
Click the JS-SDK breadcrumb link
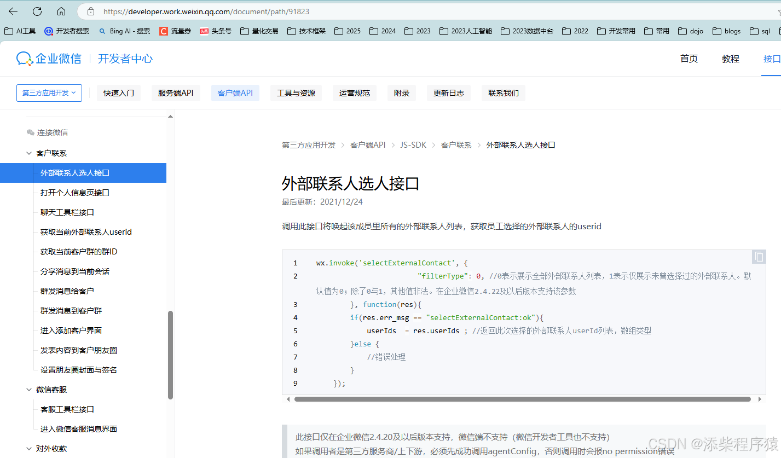(413, 145)
